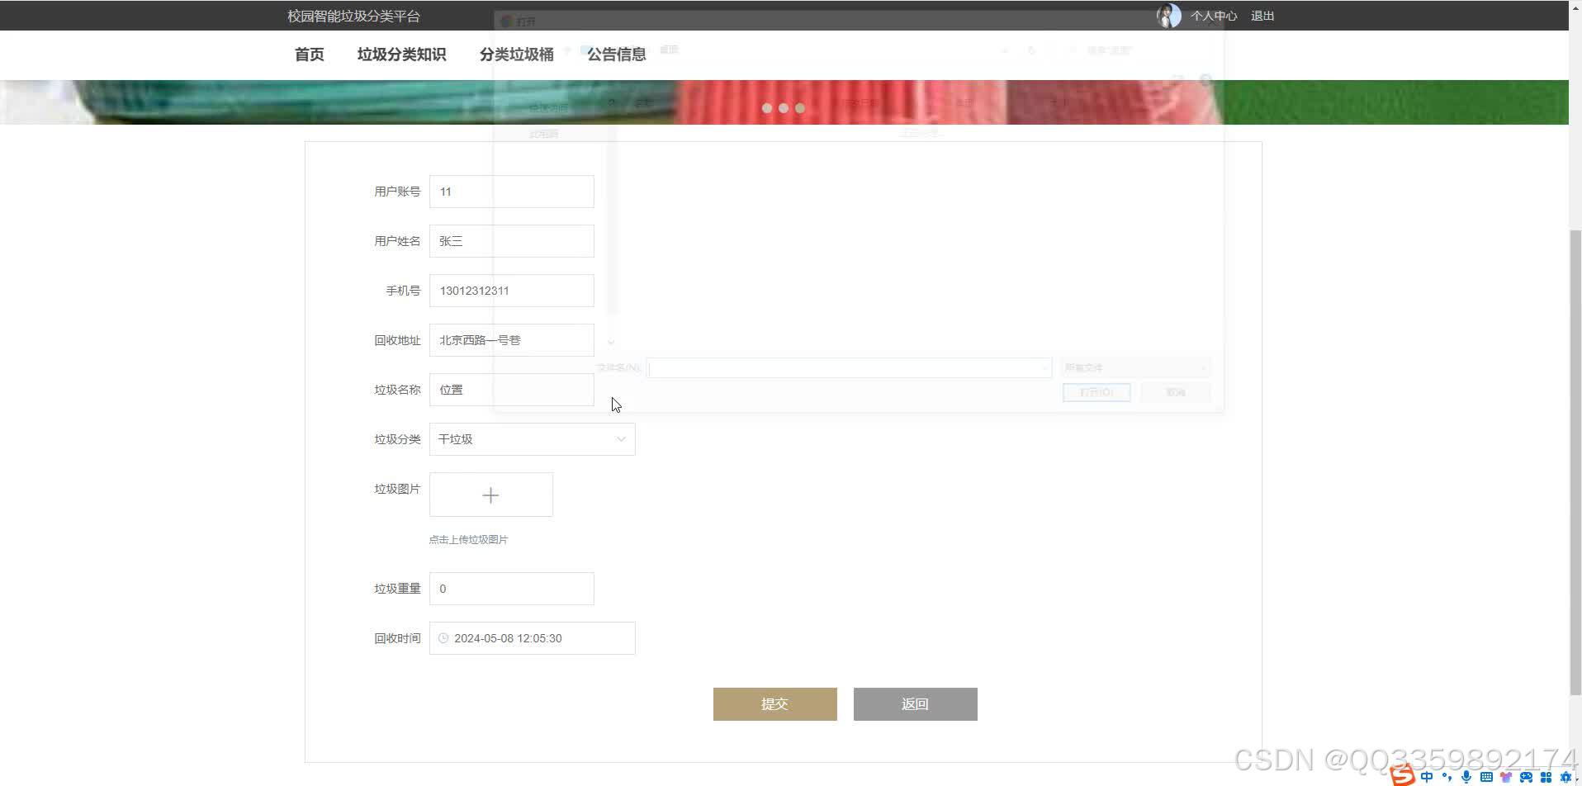Focus the 用户账号 input field

511,192
